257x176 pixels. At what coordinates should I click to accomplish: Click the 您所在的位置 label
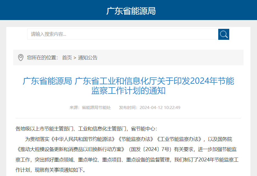(42, 58)
